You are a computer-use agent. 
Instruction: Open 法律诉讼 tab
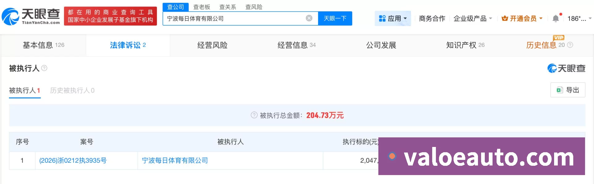(128, 45)
